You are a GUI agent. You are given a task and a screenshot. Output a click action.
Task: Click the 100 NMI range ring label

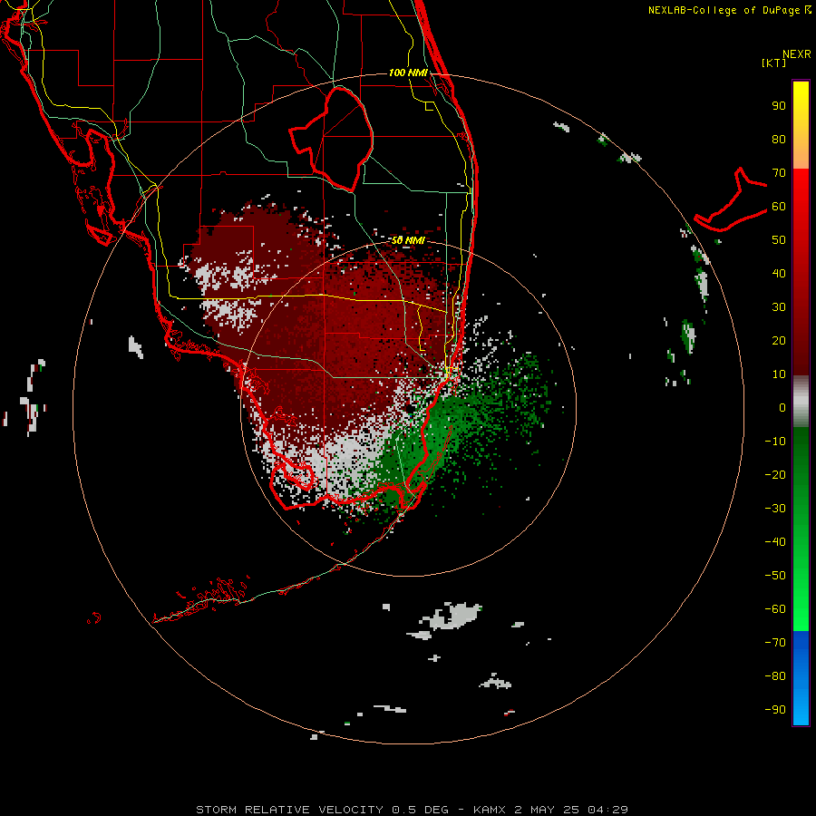point(408,73)
